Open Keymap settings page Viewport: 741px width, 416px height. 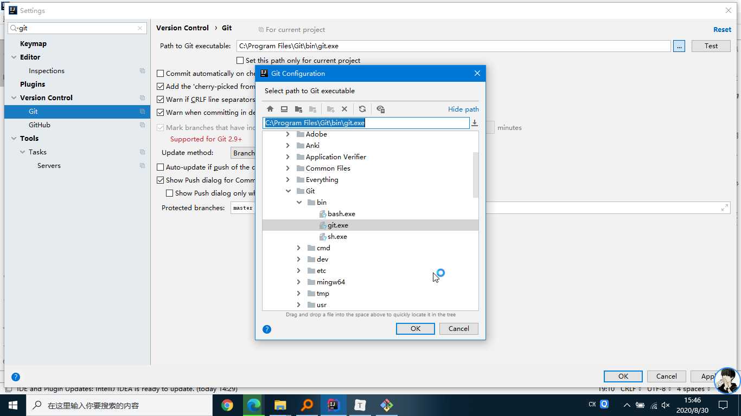pyautogui.click(x=33, y=44)
